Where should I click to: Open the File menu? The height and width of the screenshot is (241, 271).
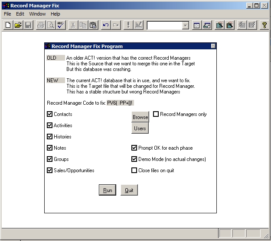(7, 14)
